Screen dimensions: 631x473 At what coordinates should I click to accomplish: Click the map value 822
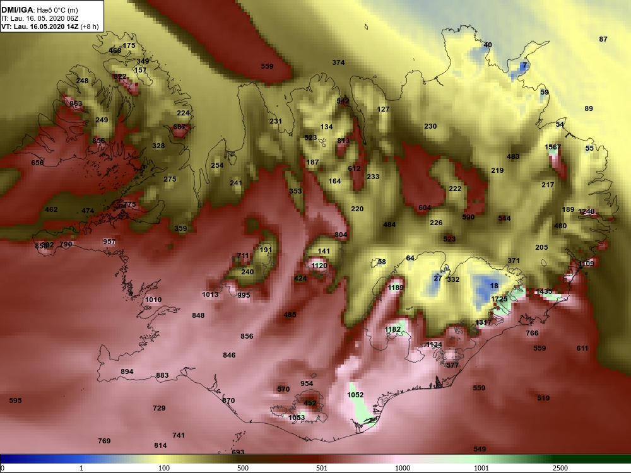point(120,76)
